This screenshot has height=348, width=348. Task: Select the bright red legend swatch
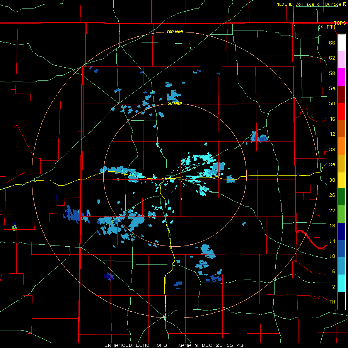(x=341, y=111)
